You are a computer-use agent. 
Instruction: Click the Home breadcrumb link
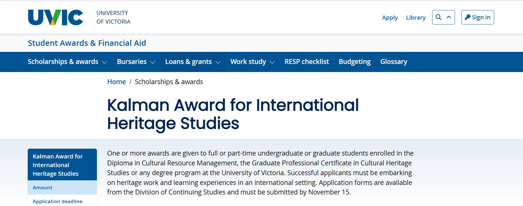117,82
